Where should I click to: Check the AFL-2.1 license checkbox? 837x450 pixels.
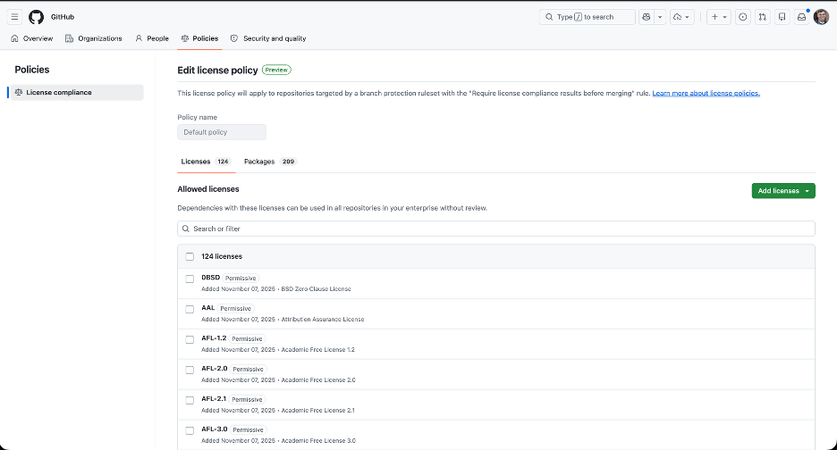point(190,400)
